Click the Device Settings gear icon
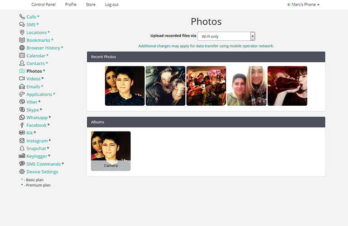The width and height of the screenshot is (348, 226). click(22, 172)
